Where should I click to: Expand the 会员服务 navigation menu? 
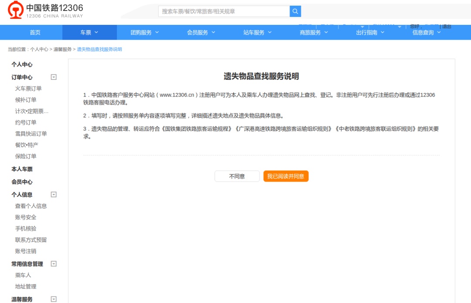click(x=201, y=32)
